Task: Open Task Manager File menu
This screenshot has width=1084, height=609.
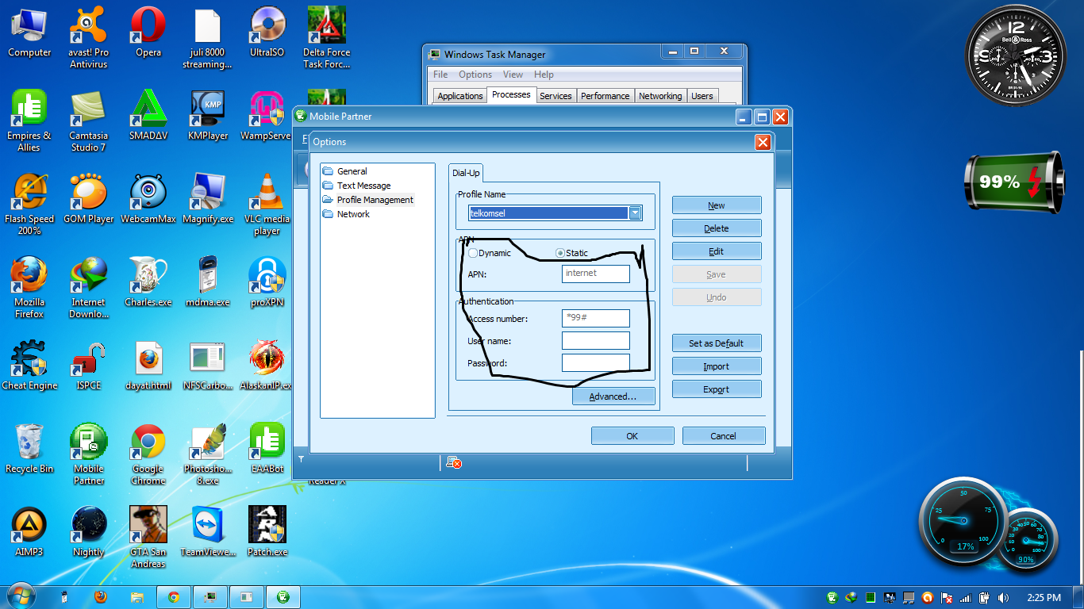Action: pyautogui.click(x=440, y=75)
